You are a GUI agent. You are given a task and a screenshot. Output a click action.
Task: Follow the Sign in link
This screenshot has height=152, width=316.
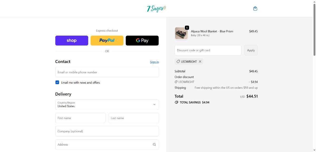point(154,62)
